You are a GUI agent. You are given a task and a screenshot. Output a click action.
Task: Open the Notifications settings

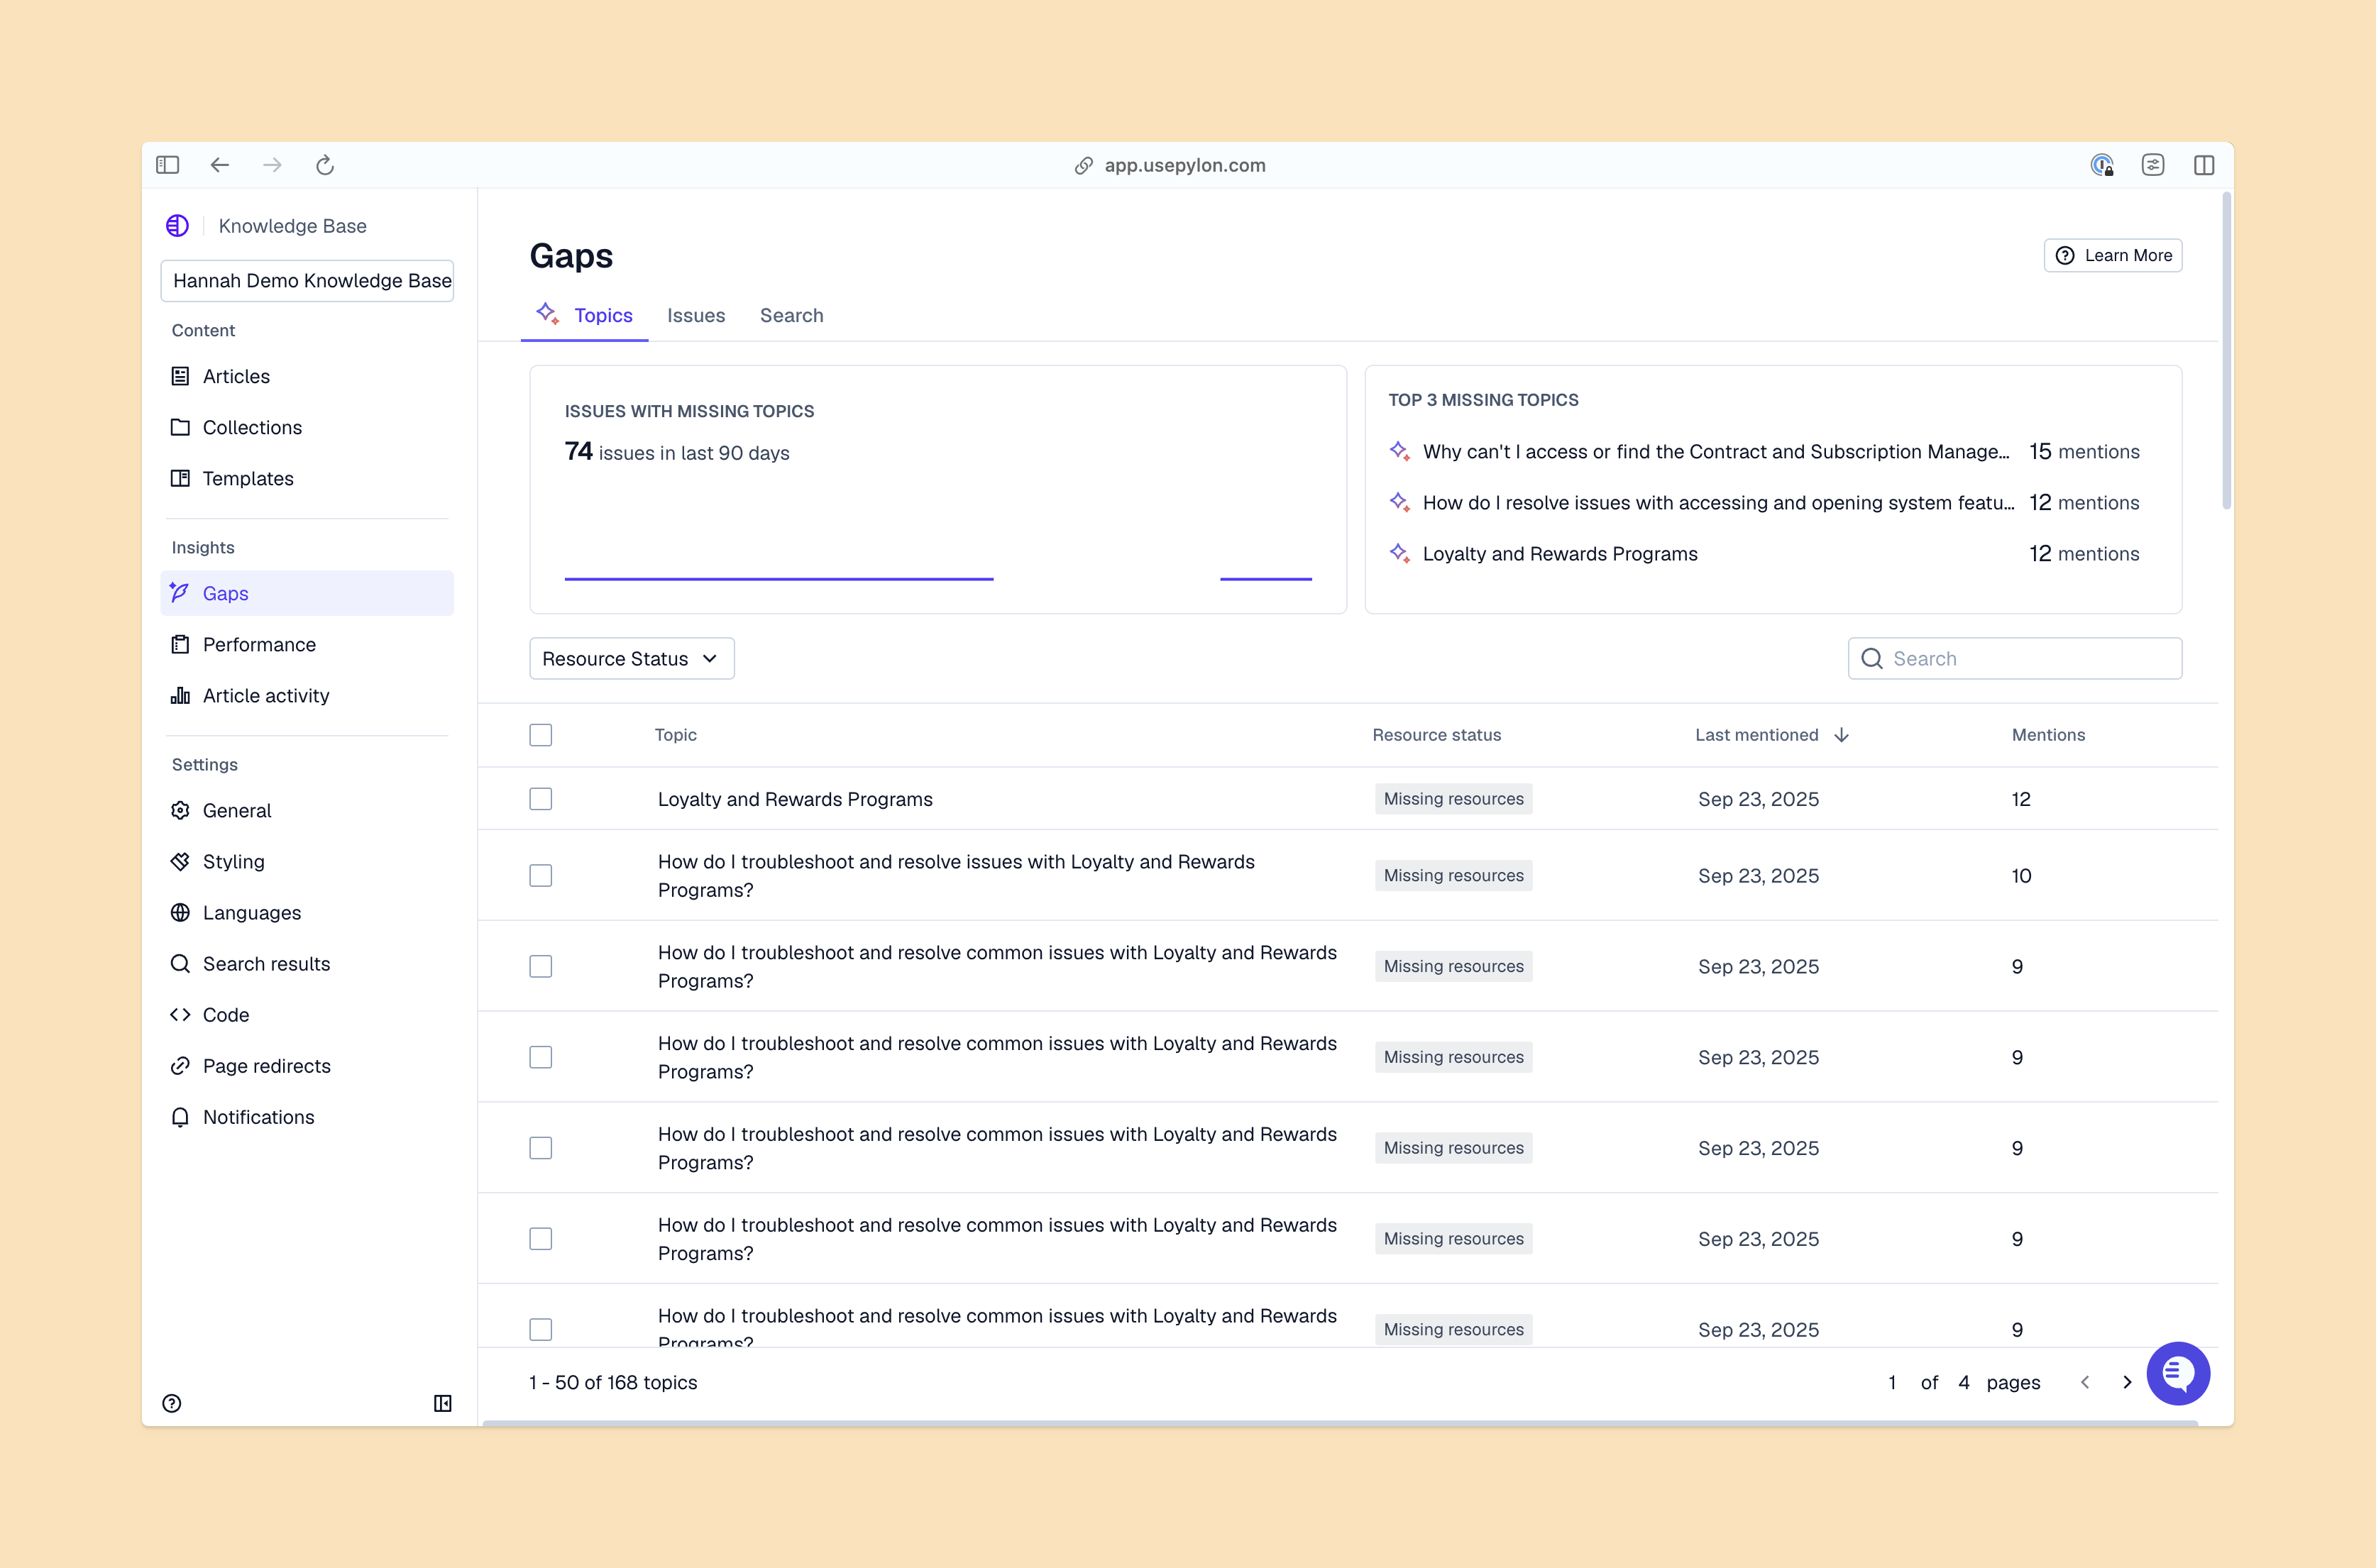click(258, 1117)
